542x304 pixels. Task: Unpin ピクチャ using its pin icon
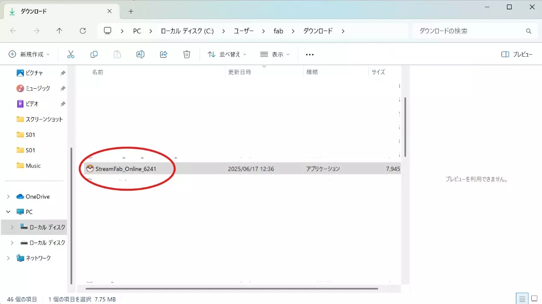(x=63, y=73)
